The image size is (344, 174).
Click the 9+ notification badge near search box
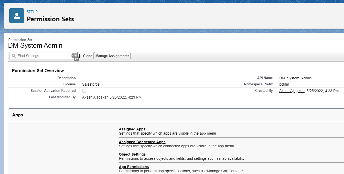click(76, 59)
